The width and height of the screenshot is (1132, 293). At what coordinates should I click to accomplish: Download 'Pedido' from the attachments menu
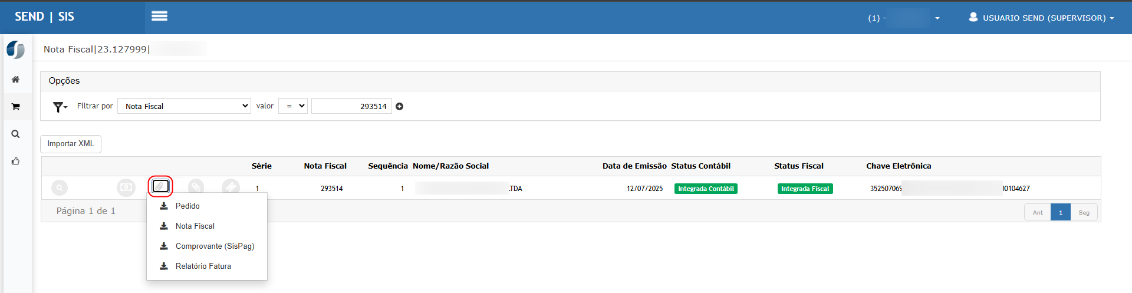pyautogui.click(x=187, y=206)
